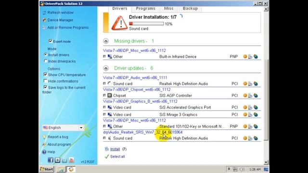
Task: Click the orange circle icon for SiS AGP Controller
Action: pos(245,96)
